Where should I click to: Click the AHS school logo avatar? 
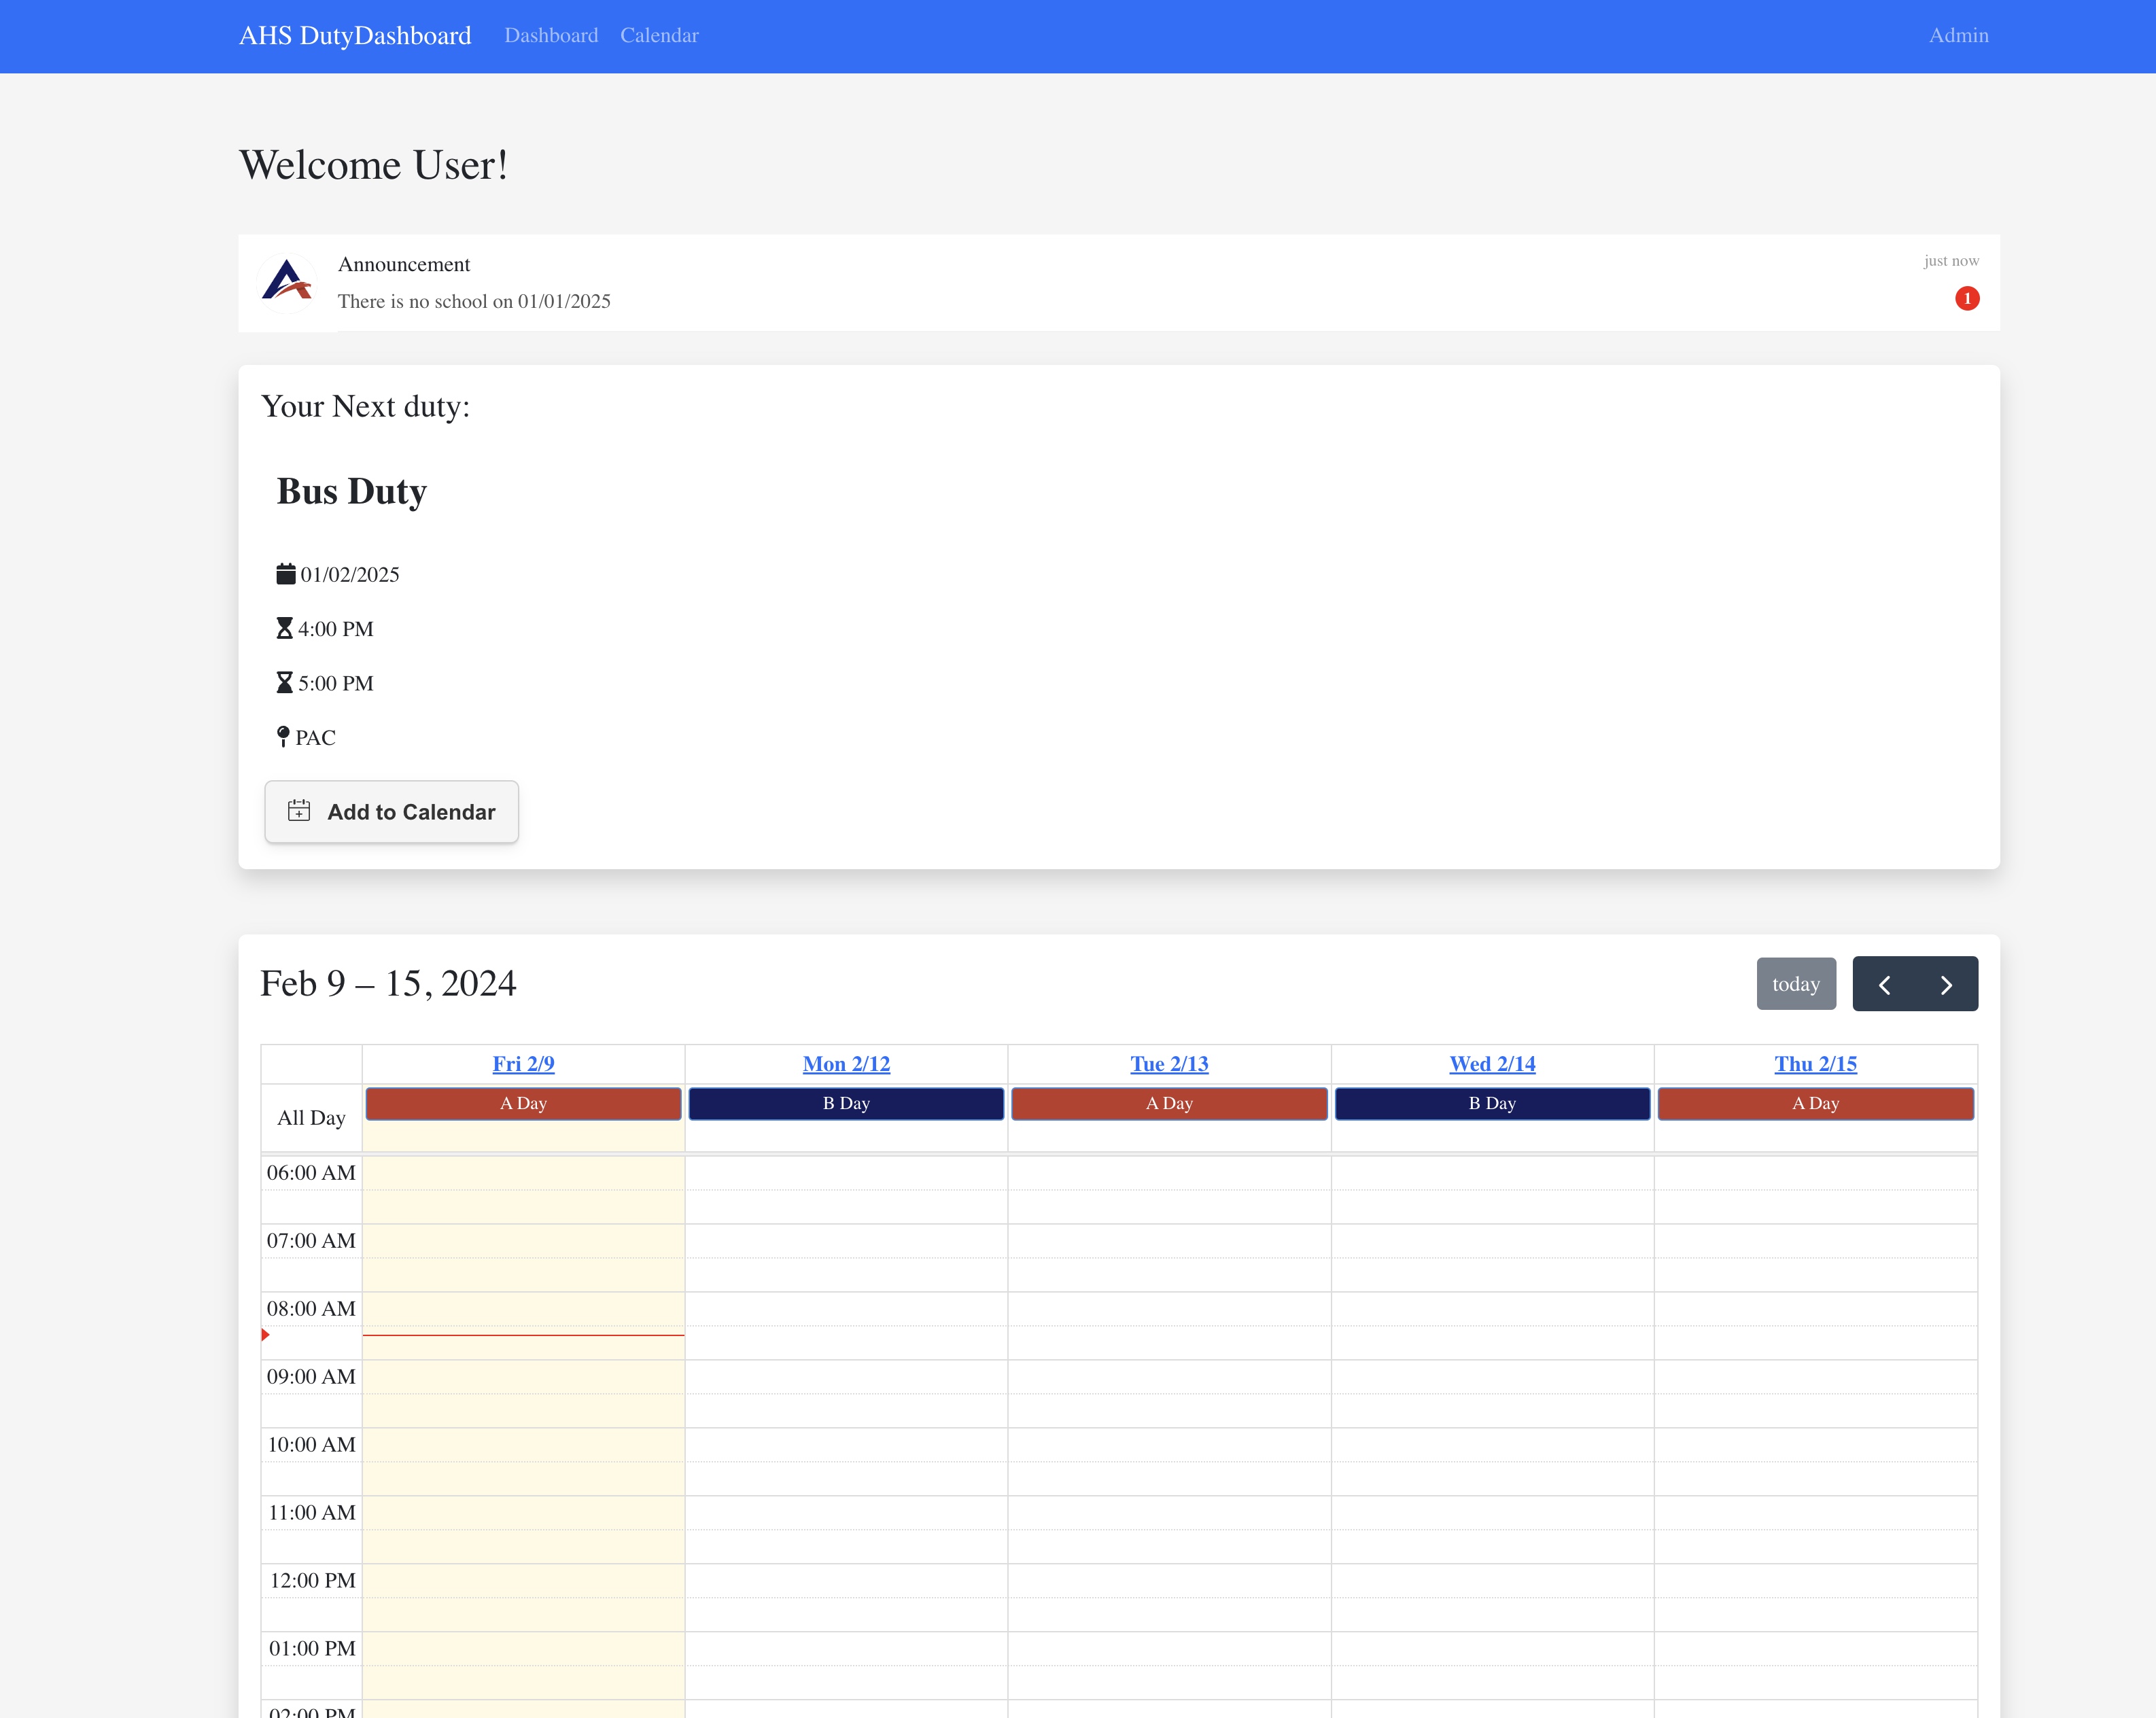[x=287, y=282]
